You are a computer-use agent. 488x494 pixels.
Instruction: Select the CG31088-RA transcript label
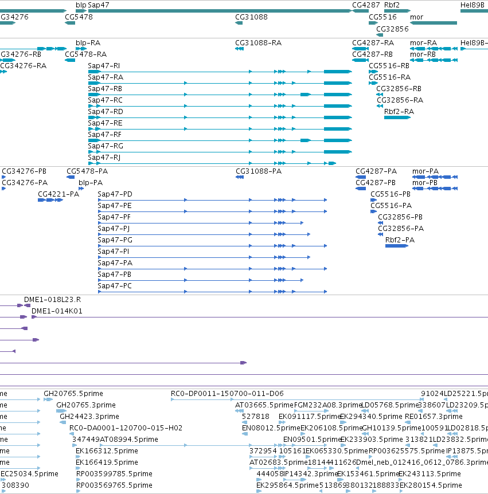258,43
